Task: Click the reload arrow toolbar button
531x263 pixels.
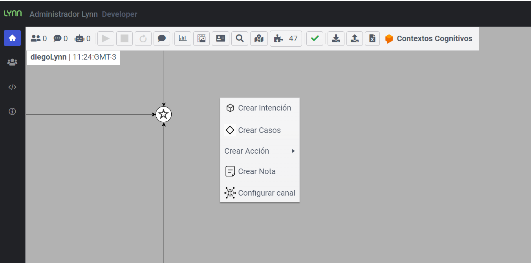Action: pos(143,38)
